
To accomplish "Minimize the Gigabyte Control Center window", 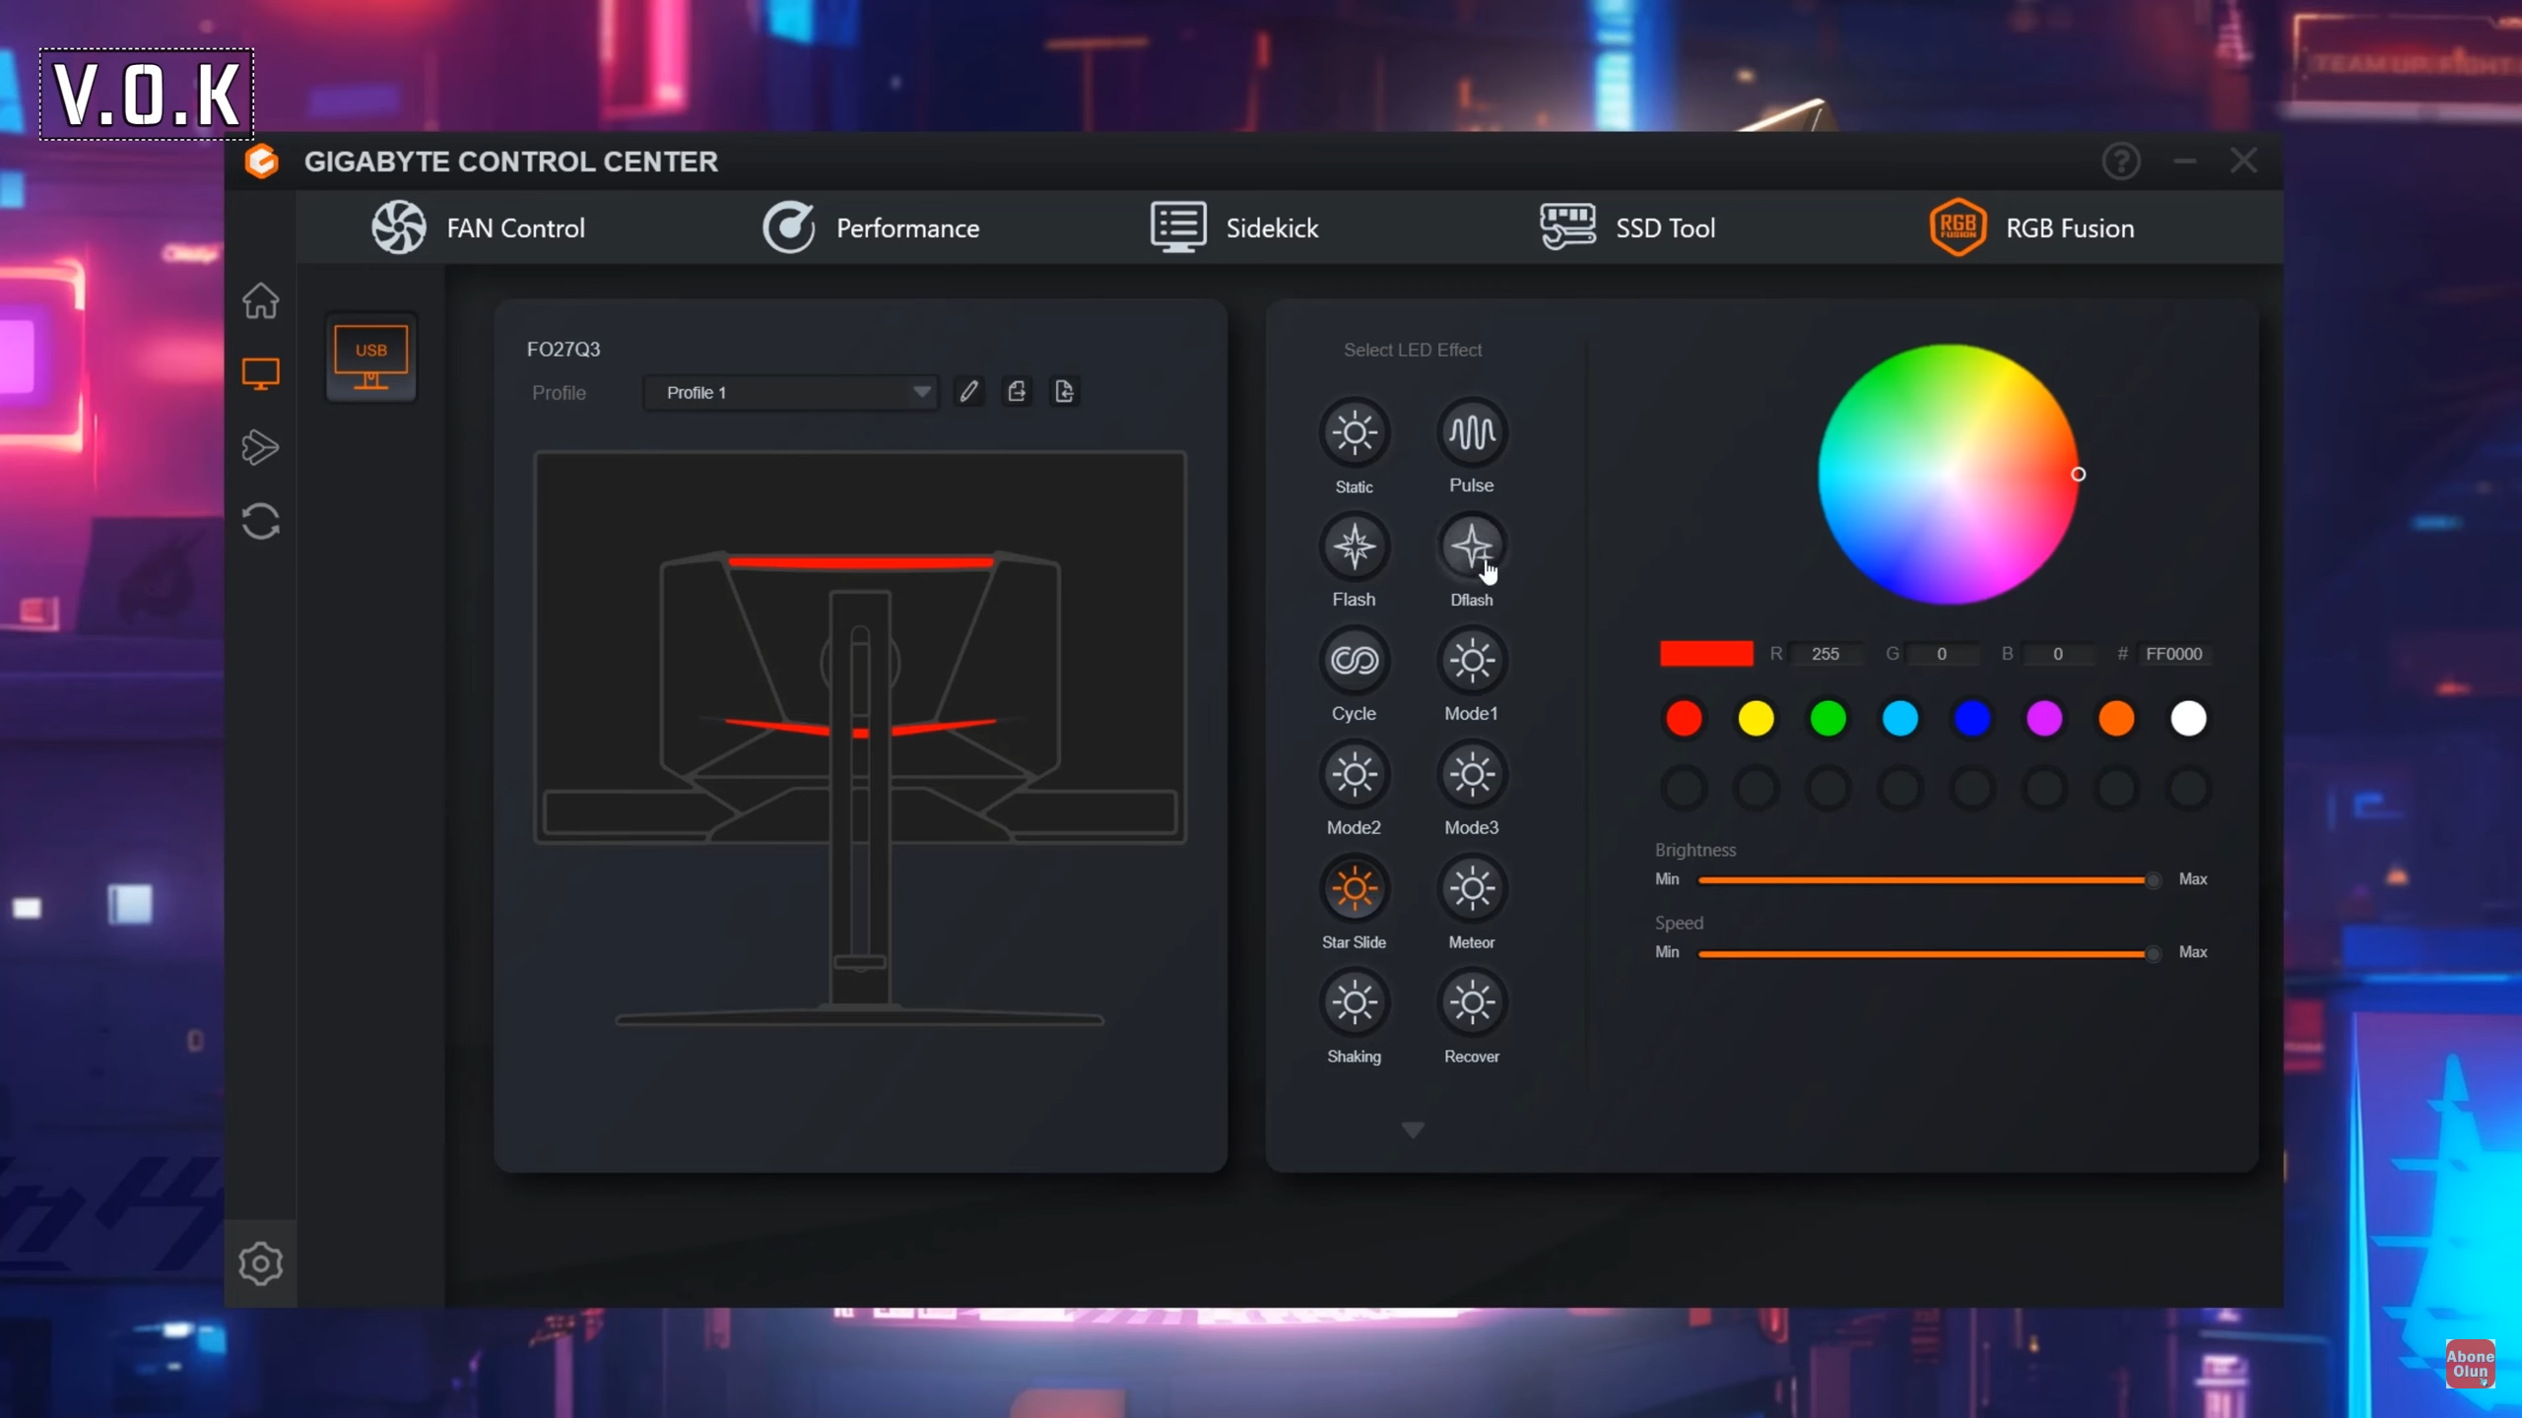I will (2184, 161).
